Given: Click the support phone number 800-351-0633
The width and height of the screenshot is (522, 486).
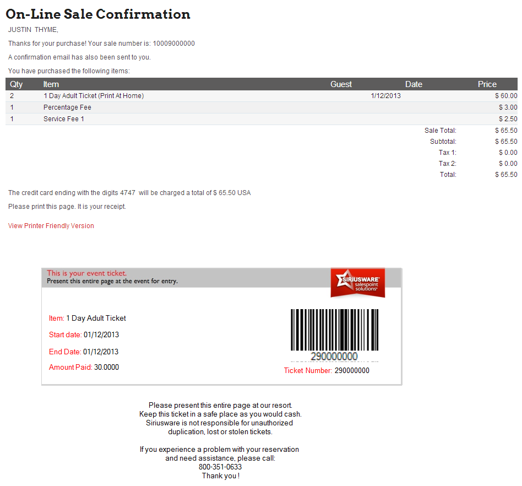Looking at the screenshot, I should (220, 467).
